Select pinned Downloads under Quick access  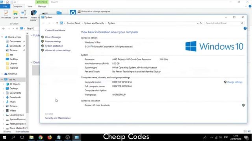point(15,46)
